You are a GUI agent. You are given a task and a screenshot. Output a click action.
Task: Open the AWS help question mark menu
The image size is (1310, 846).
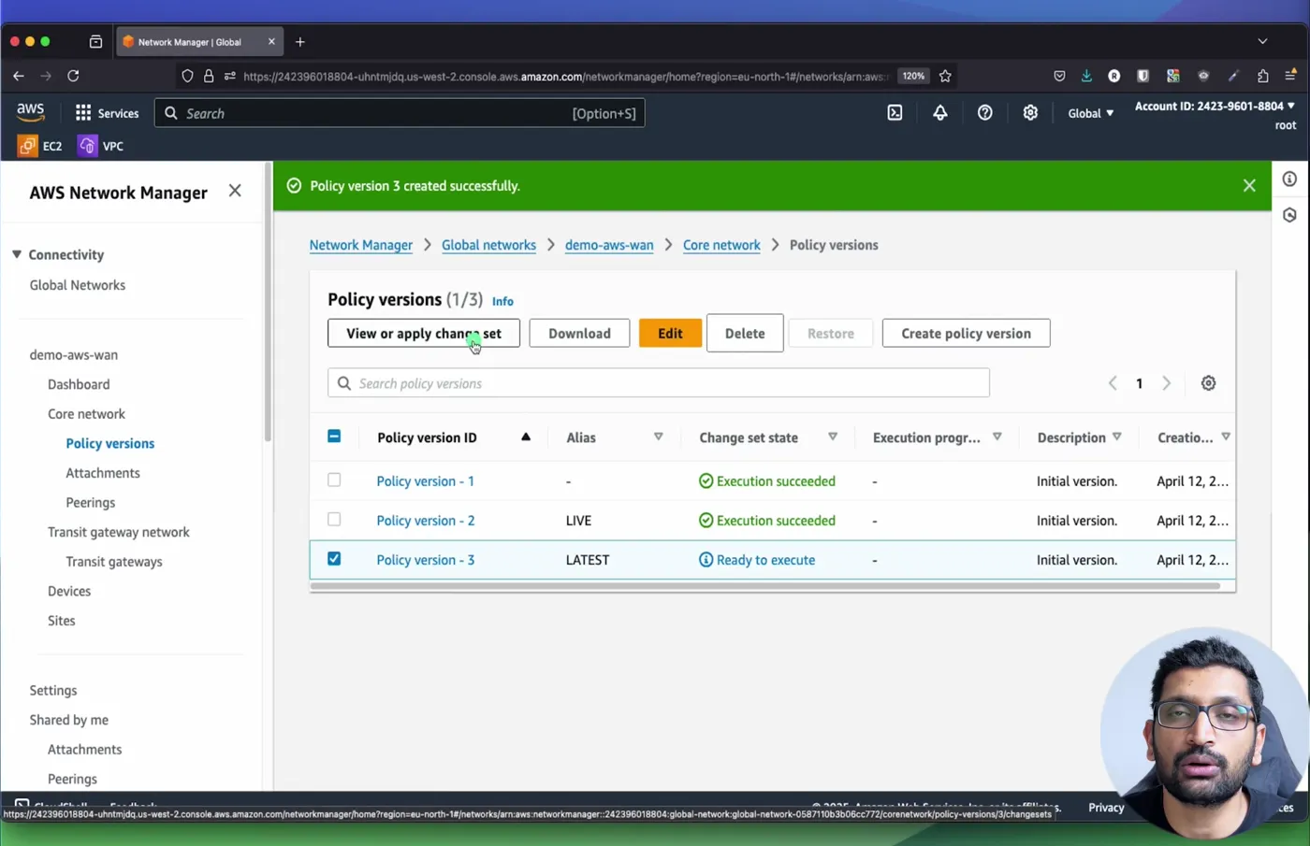click(x=984, y=113)
